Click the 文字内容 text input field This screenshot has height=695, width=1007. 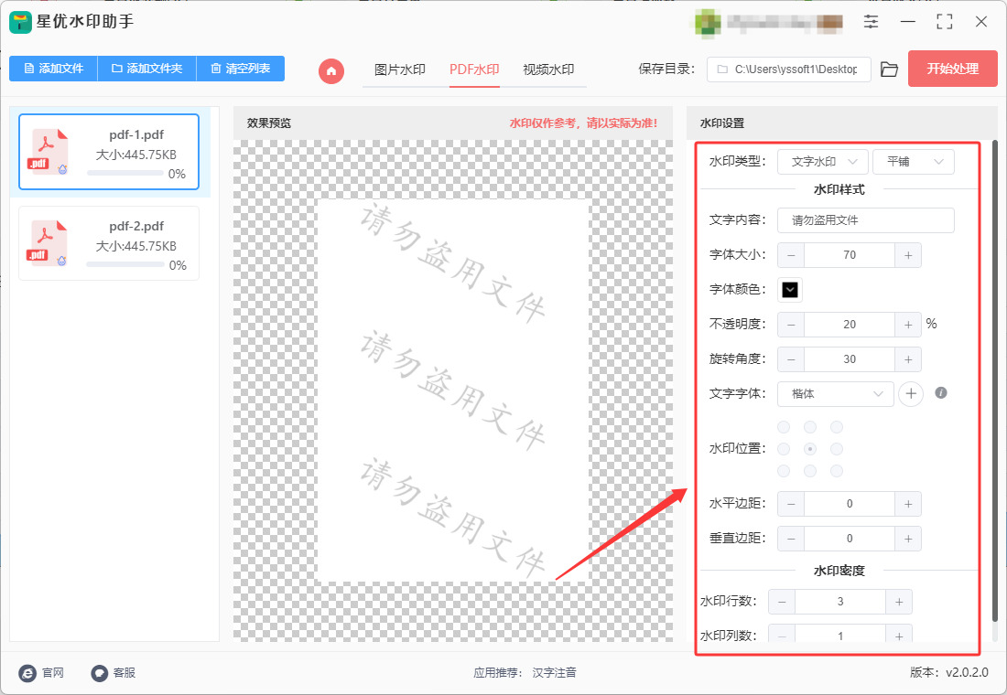coord(866,220)
